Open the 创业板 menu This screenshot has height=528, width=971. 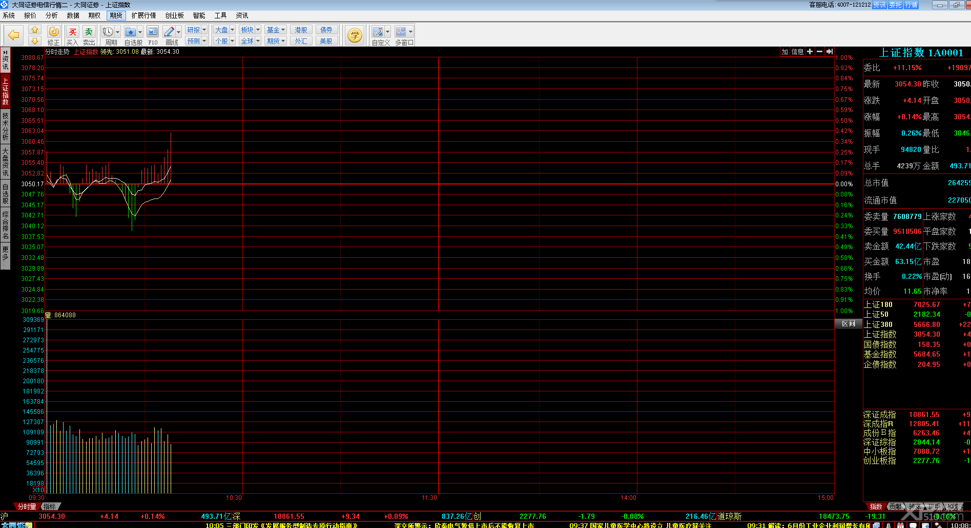(x=174, y=15)
